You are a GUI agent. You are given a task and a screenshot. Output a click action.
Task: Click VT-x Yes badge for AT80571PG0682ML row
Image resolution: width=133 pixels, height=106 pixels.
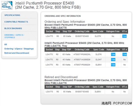pyautogui.click(x=124, y=54)
